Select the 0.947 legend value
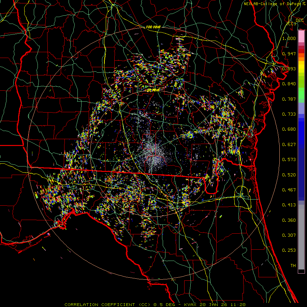Screen dimensions: 307x307 [x=289, y=54]
